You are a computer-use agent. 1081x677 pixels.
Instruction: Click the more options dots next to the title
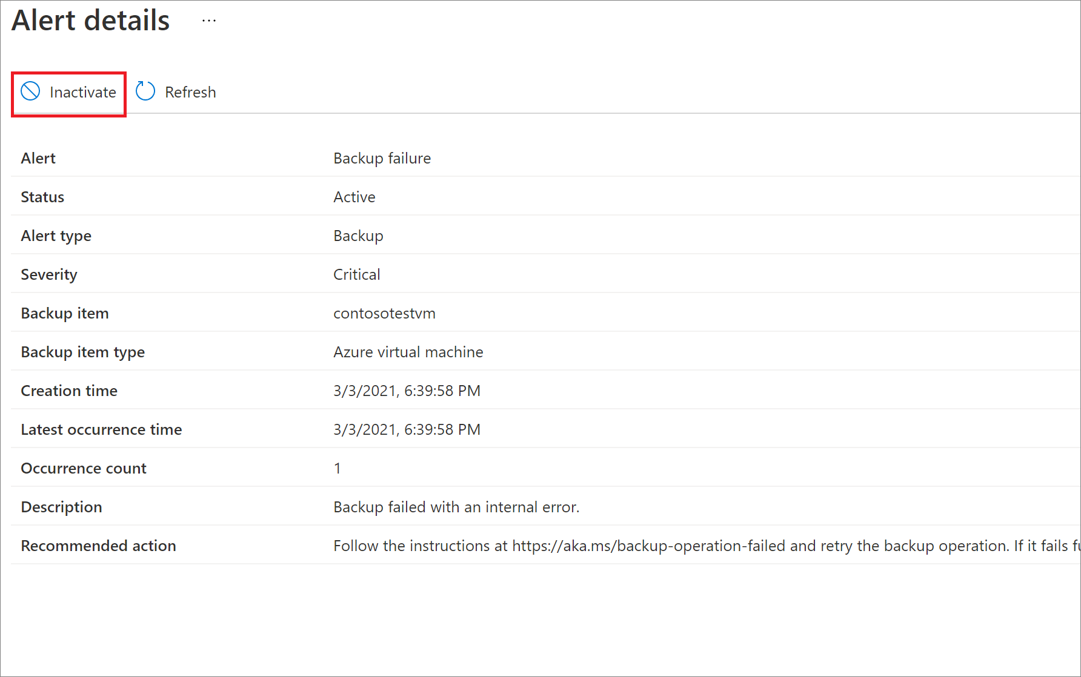pyautogui.click(x=208, y=19)
